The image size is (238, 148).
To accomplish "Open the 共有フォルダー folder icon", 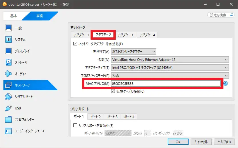I will point(8,120).
